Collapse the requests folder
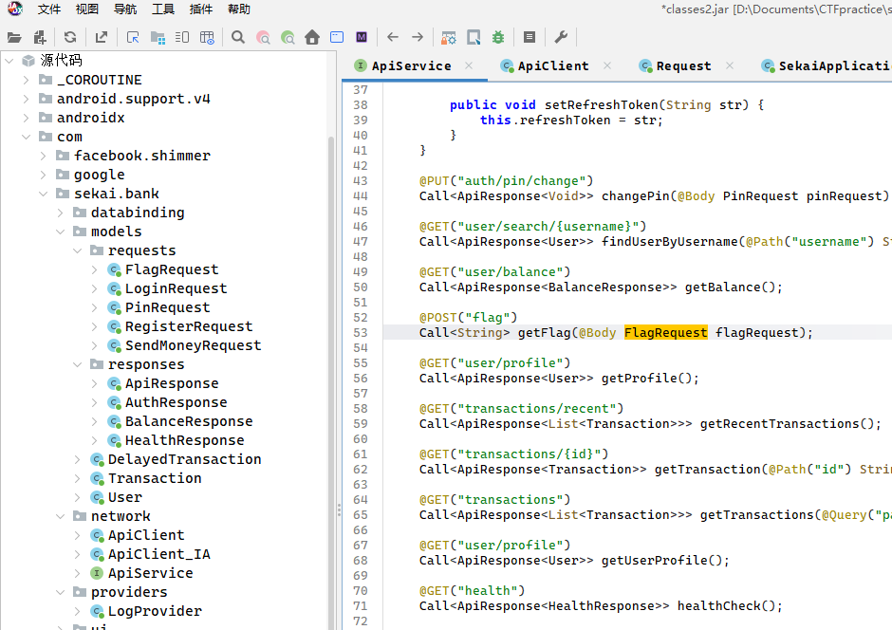This screenshot has width=892, height=630. pos(78,250)
